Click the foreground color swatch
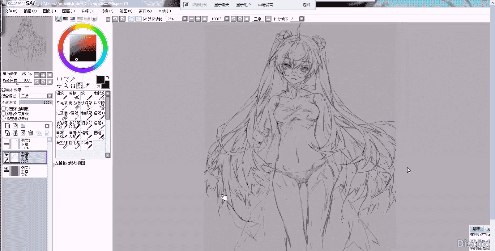This screenshot has width=495, height=251. tap(100, 79)
